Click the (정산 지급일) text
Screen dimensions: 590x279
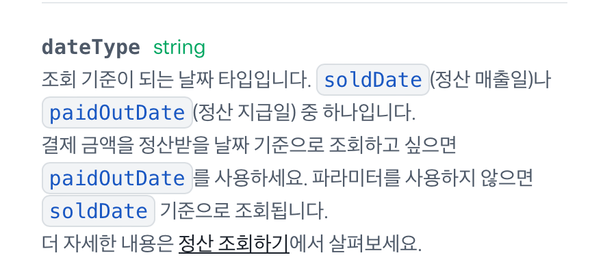245,112
